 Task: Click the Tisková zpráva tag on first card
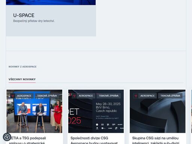(47, 96)
